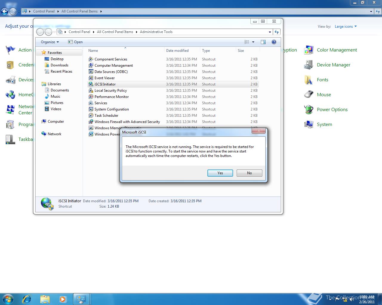Click the Start button orb
382x305 pixels.
click(x=8, y=299)
